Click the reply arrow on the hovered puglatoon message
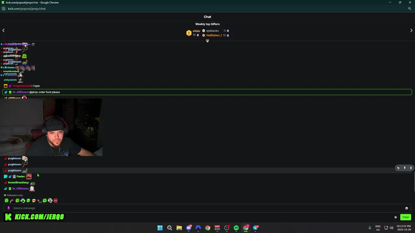 398,168
